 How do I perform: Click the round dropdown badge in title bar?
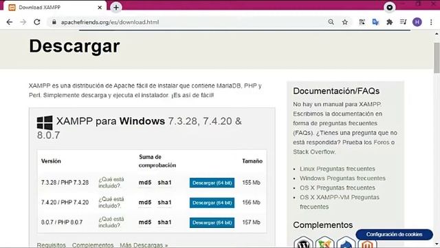click(390, 8)
